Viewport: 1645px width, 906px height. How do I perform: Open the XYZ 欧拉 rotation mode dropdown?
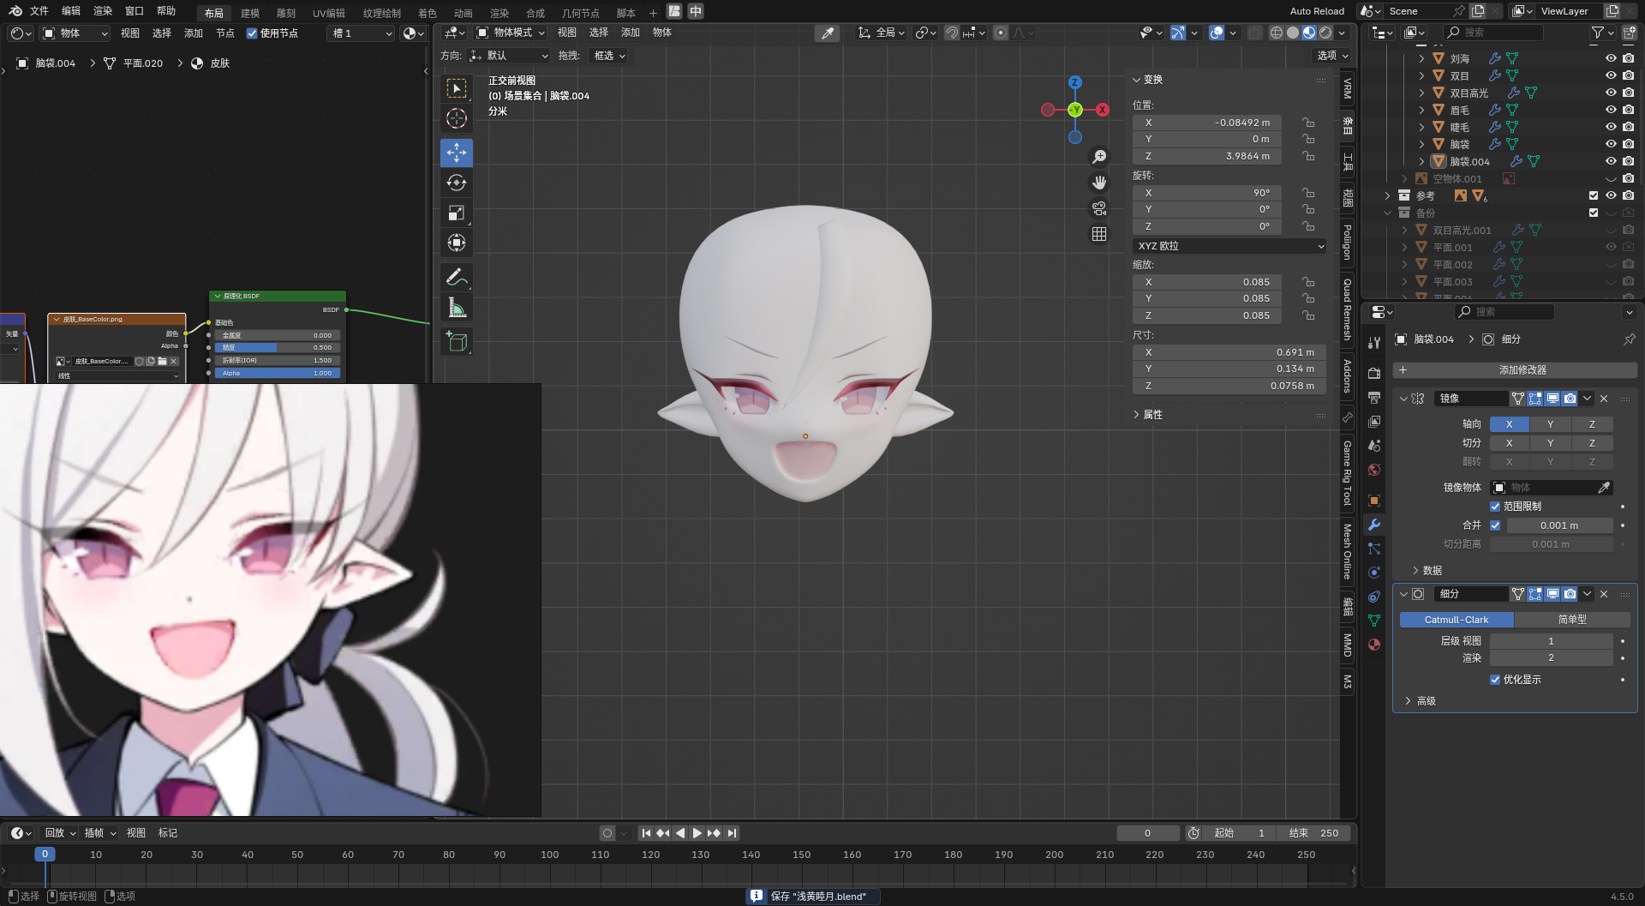click(1229, 246)
